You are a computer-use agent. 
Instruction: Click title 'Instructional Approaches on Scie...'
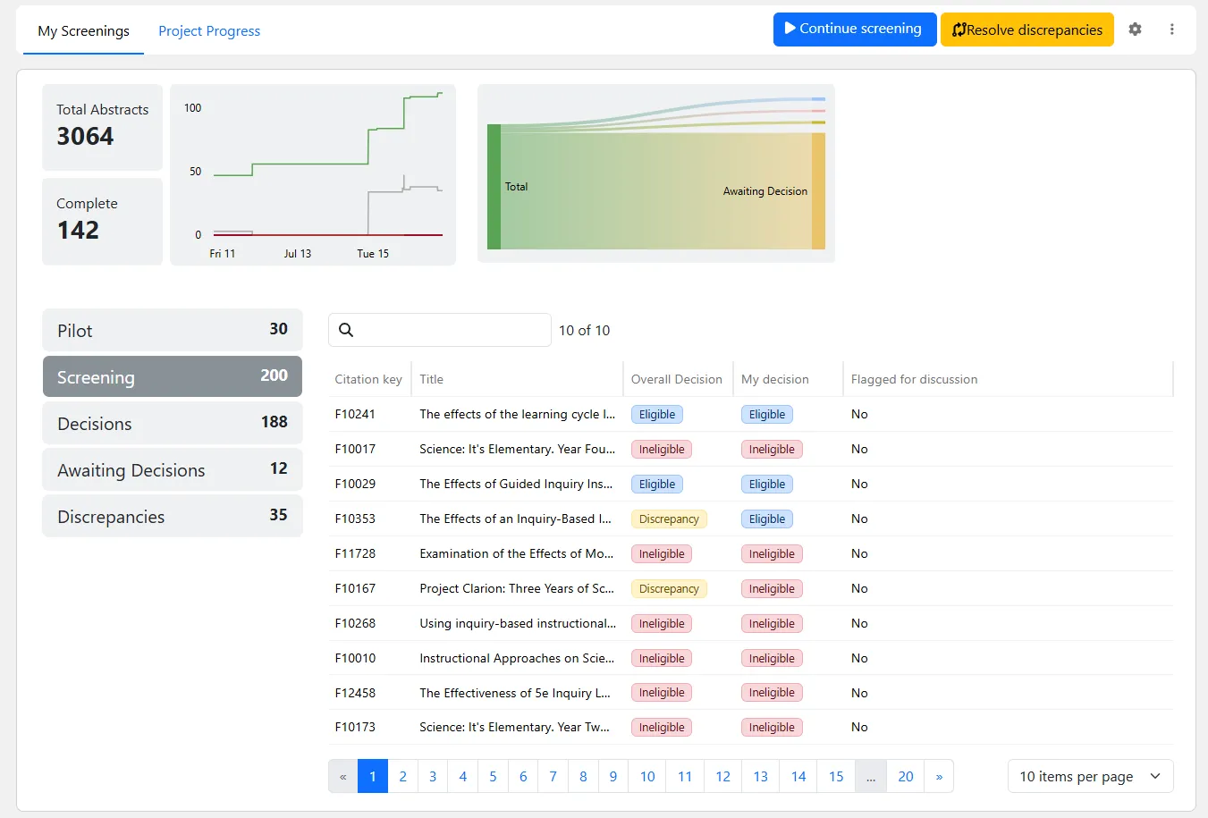tap(517, 658)
